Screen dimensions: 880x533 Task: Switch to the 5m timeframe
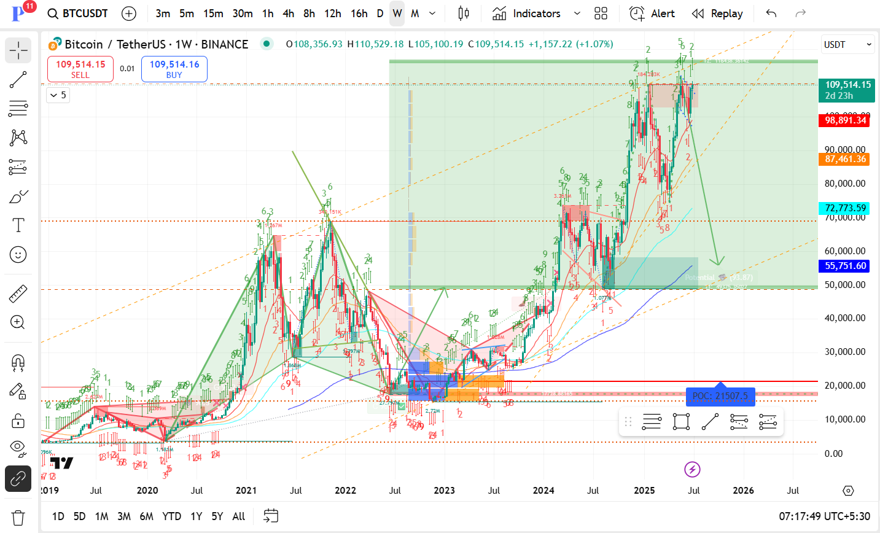[x=187, y=14]
